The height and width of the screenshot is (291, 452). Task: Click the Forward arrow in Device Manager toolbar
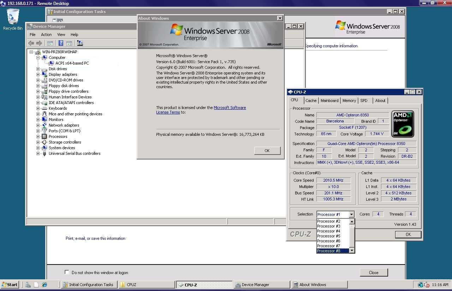click(39, 43)
